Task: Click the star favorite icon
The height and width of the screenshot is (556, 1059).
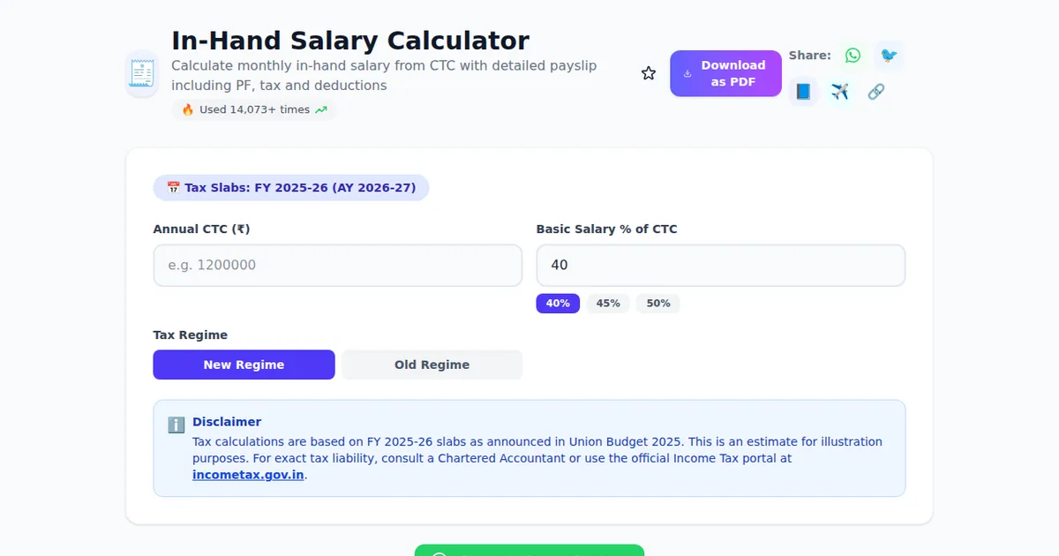Action: click(649, 73)
